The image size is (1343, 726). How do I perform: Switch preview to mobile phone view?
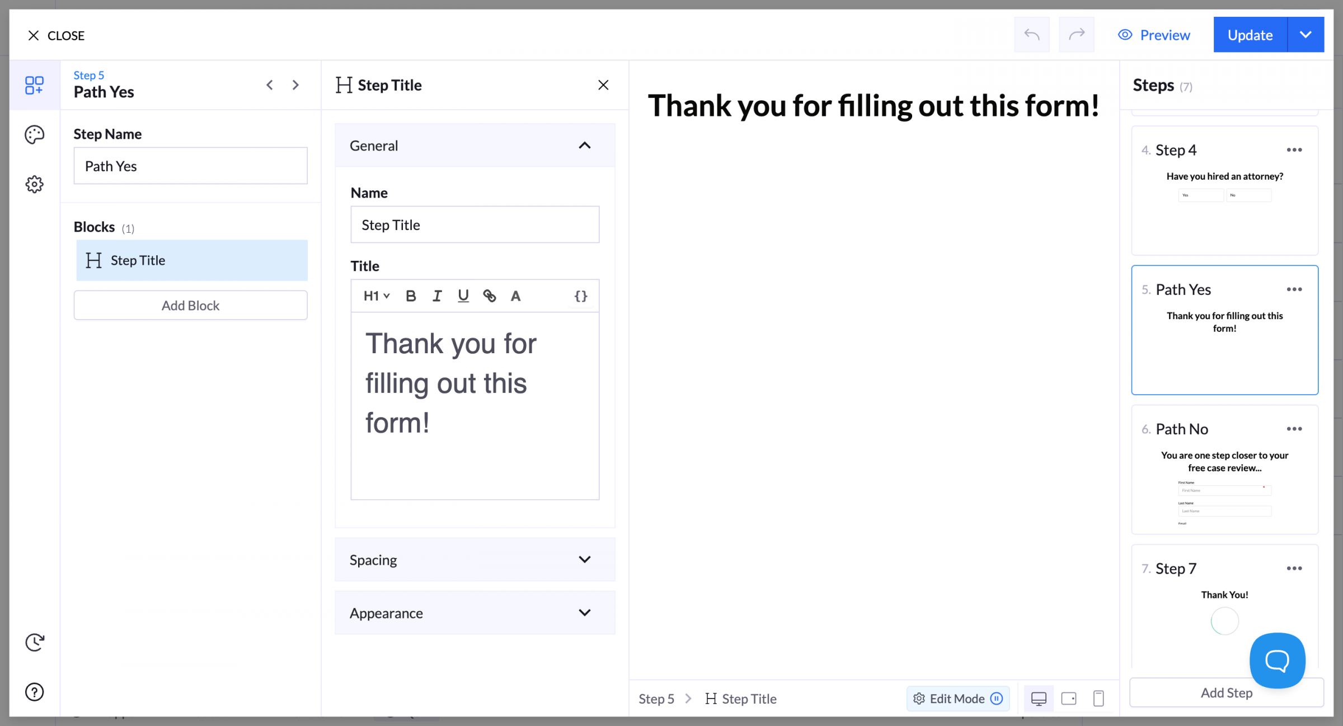pos(1098,699)
